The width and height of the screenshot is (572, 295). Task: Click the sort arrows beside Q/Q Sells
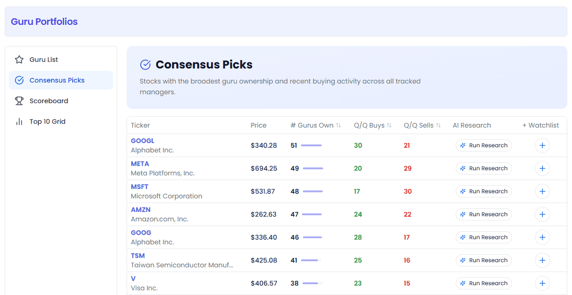pos(438,125)
